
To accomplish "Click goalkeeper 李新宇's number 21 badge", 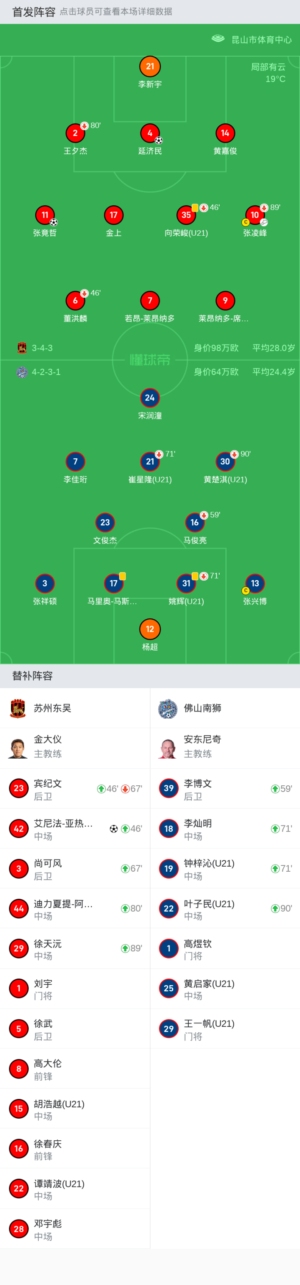I will click(150, 66).
